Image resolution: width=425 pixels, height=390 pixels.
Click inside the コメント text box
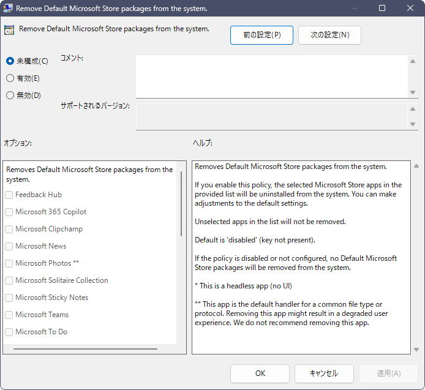click(271, 77)
